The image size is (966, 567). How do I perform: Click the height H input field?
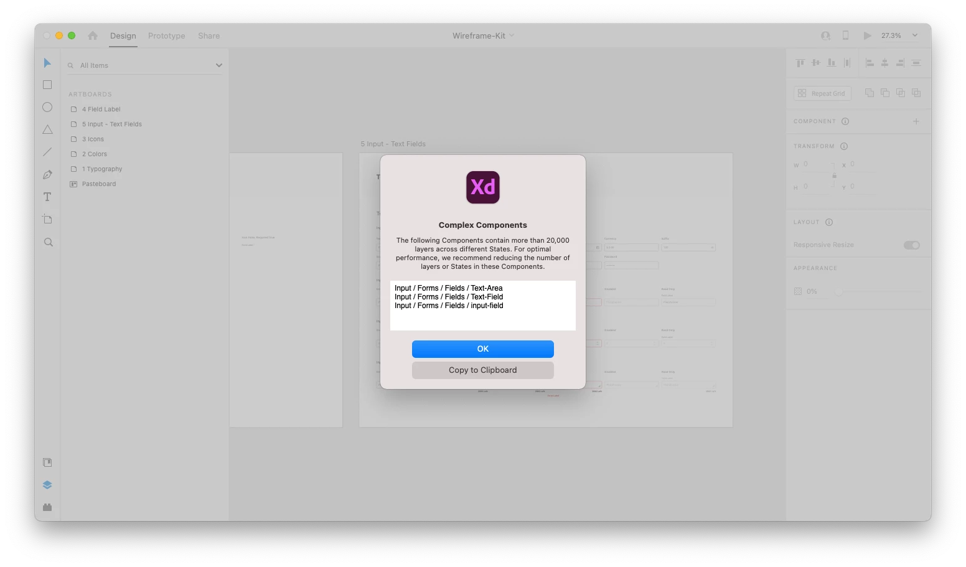click(x=817, y=186)
